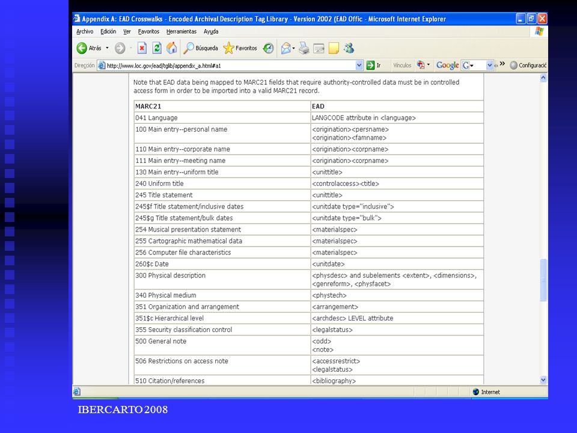The image size is (577, 433).
Task: Open Google toolbar Configuración
Action: tap(528, 66)
